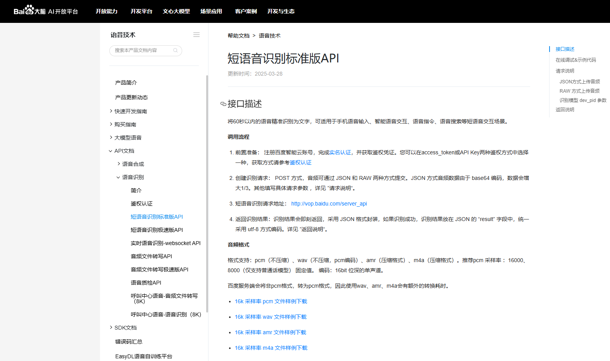Expand the 购买指南 tree node
The image size is (610, 361).
[x=111, y=124]
